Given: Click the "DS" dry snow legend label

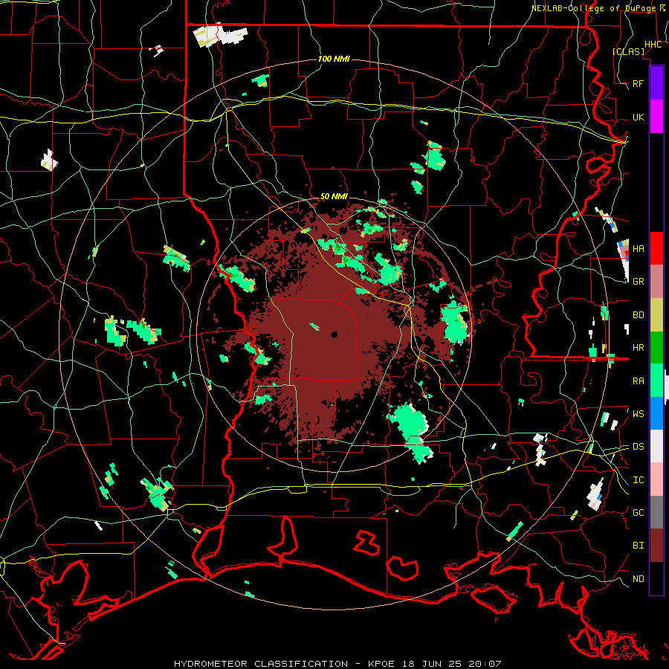Looking at the screenshot, I should pyautogui.click(x=638, y=446).
